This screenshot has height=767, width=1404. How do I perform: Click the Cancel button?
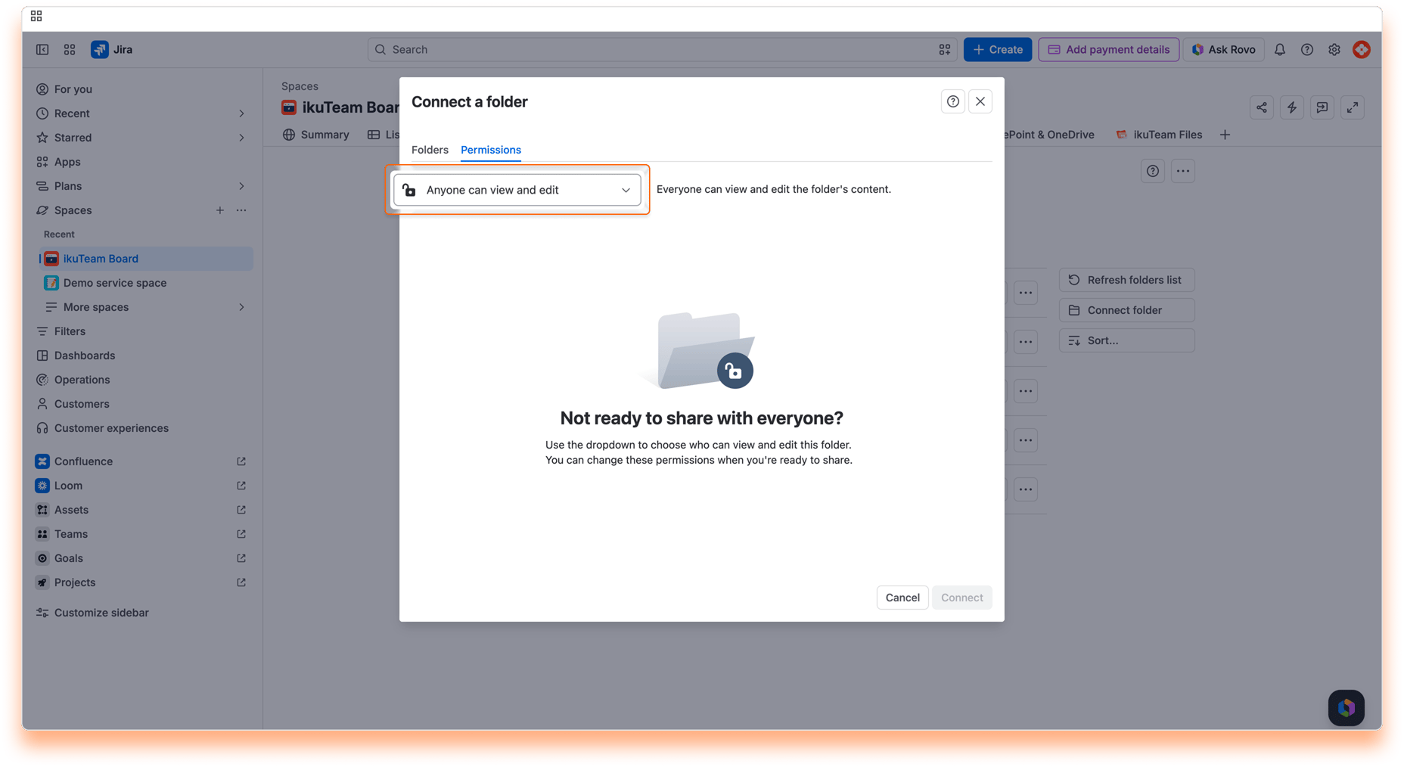902,598
